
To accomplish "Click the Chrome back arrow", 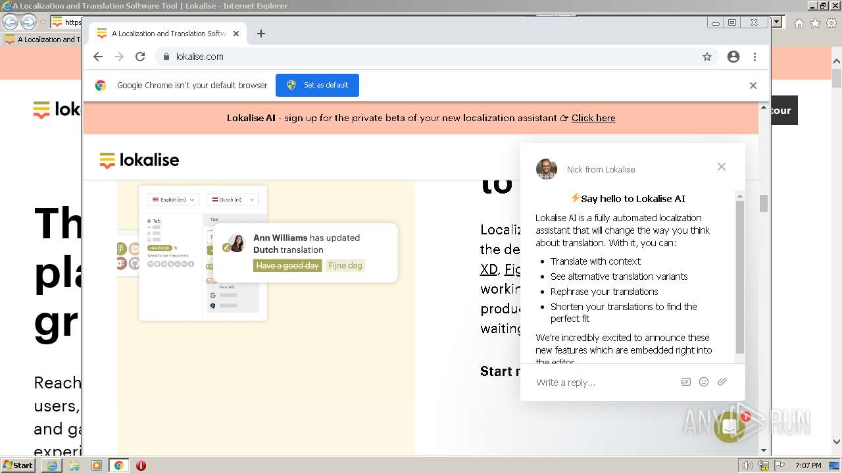I will coord(98,57).
